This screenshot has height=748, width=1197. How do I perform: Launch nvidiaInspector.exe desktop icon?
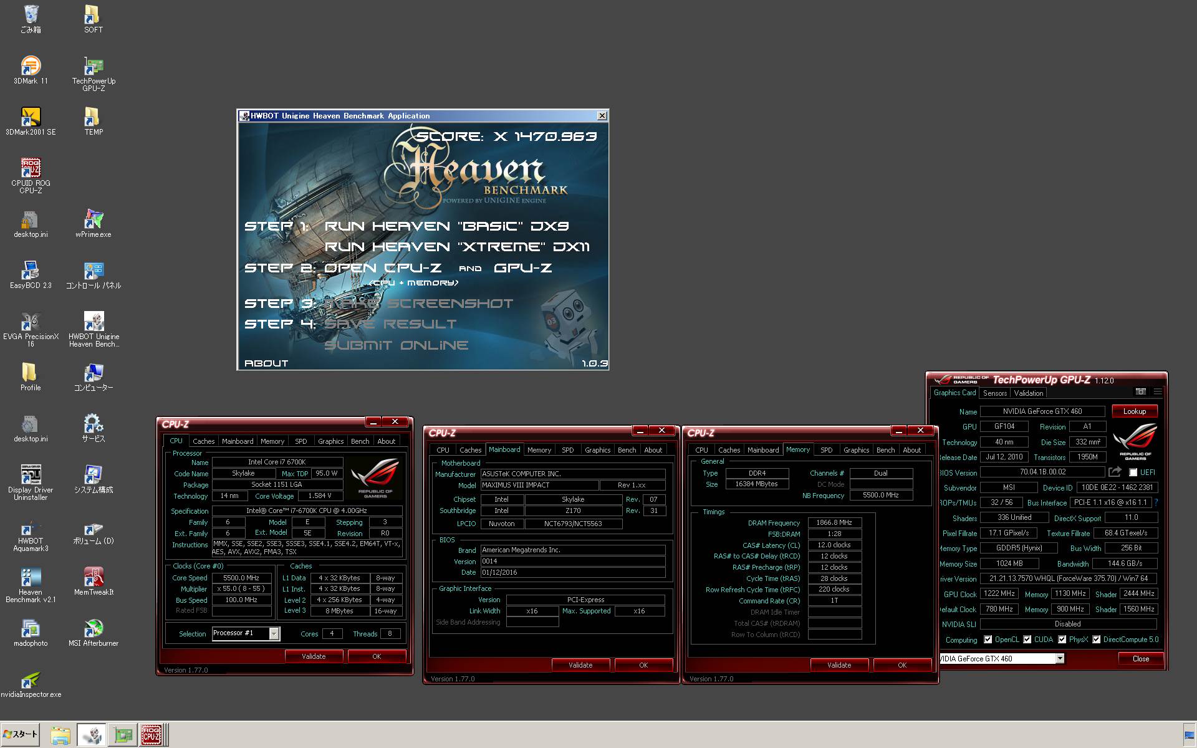tap(31, 684)
